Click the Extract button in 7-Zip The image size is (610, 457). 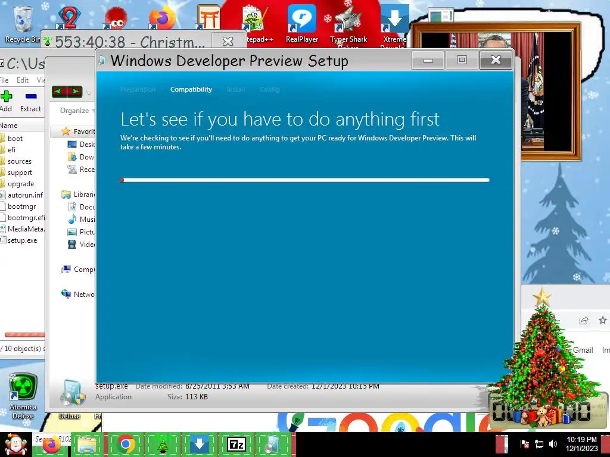point(30,101)
